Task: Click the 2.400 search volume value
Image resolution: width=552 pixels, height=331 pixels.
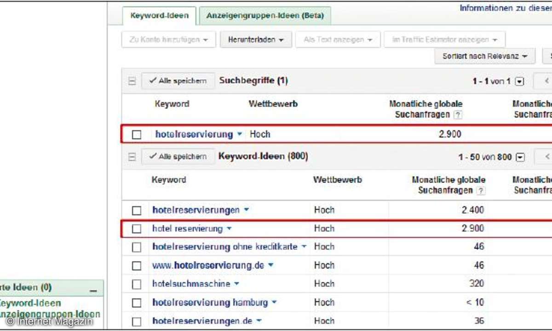Action: click(473, 210)
